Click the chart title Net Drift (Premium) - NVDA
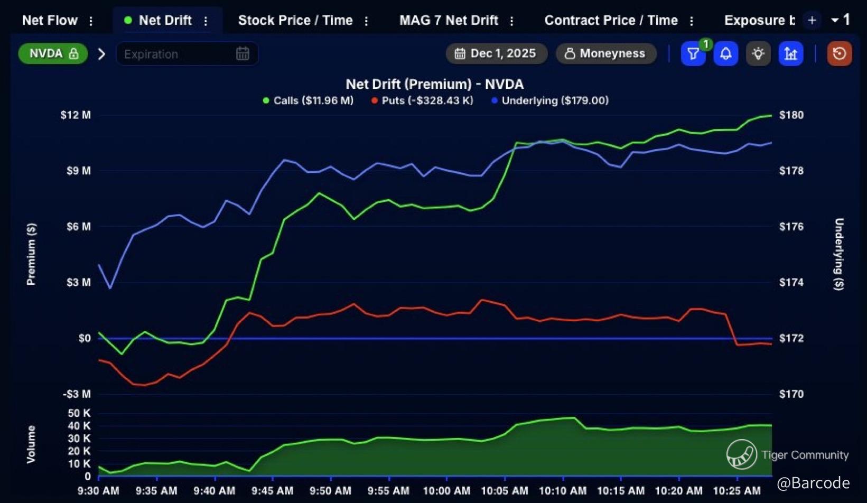 click(x=435, y=84)
